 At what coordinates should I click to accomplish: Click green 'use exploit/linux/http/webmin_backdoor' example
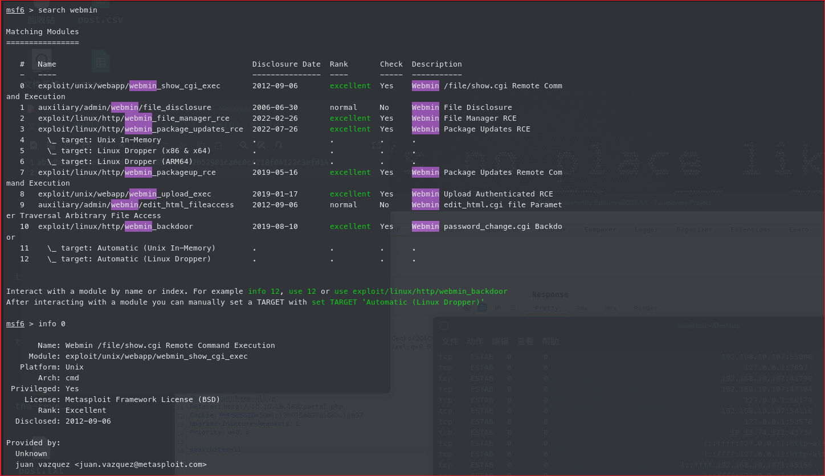[421, 291]
